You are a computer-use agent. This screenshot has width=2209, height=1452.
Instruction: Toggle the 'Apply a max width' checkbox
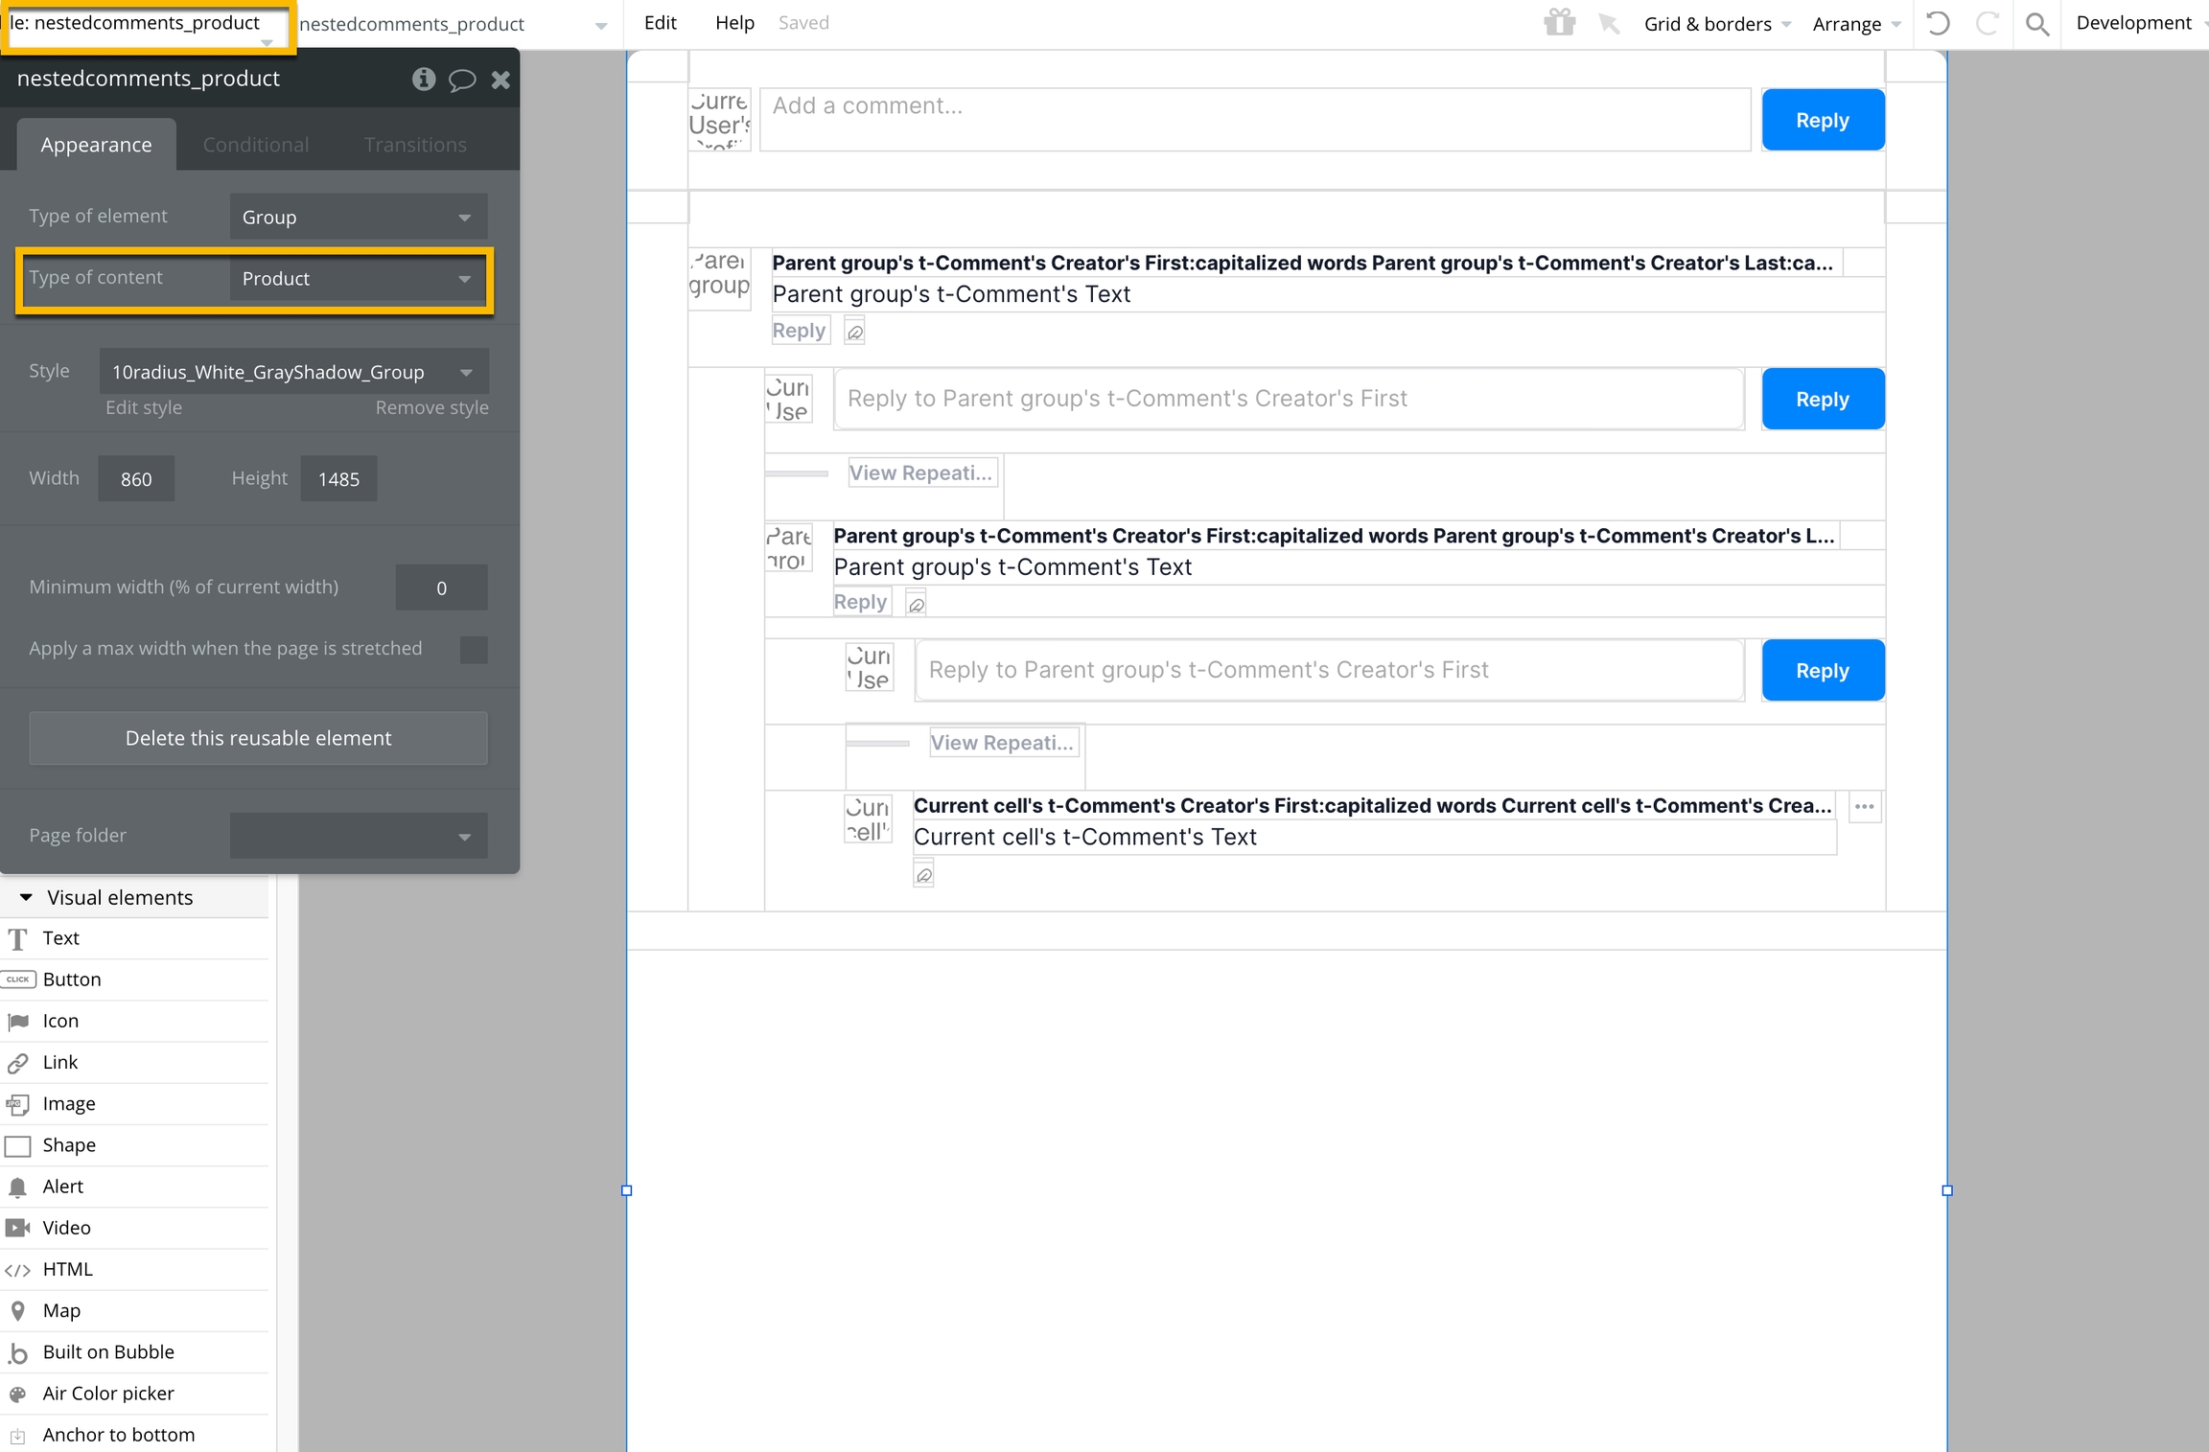[474, 649]
